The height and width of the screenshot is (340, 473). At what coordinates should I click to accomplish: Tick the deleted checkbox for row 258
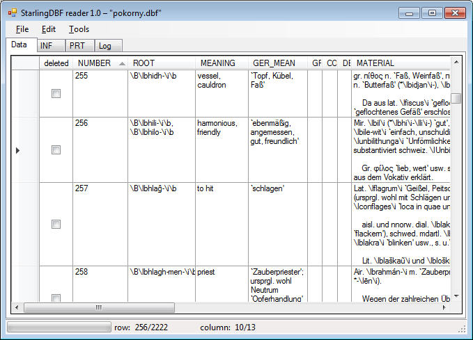coord(56,298)
